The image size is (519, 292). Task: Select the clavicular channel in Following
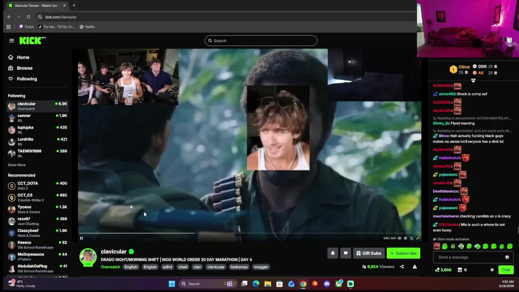pos(37,106)
